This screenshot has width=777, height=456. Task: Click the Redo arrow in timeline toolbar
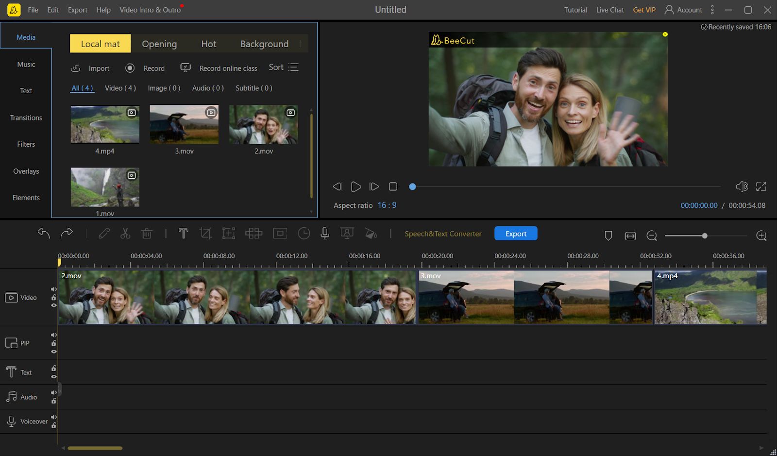coord(67,234)
